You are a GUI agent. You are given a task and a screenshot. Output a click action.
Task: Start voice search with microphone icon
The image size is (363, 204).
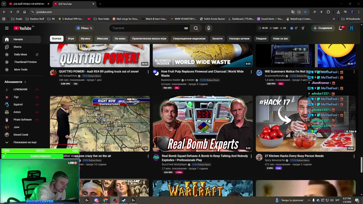(208, 28)
